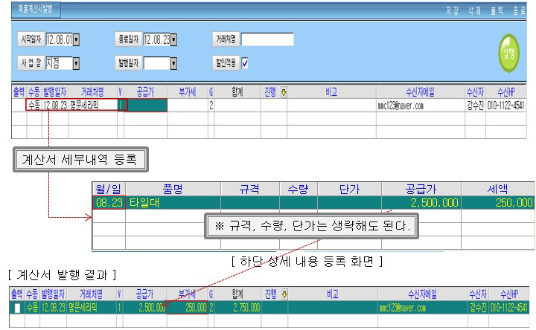Screen dimensions: 536x330
Task: Open the 시작일자 date dropdown arrow
Action: pyautogui.click(x=76, y=39)
